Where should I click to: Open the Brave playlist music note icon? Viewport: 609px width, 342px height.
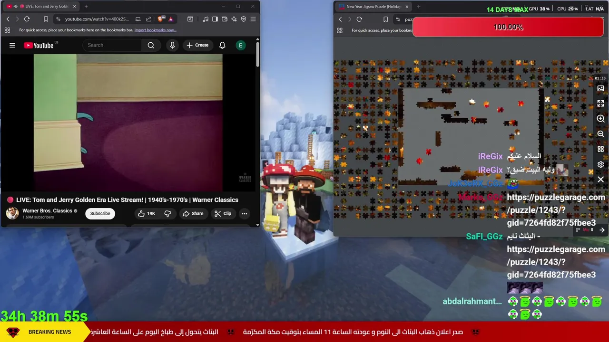coord(206,19)
